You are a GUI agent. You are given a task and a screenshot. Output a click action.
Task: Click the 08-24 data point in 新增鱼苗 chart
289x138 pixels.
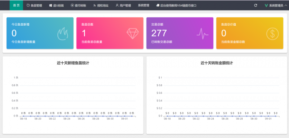pos(67,116)
